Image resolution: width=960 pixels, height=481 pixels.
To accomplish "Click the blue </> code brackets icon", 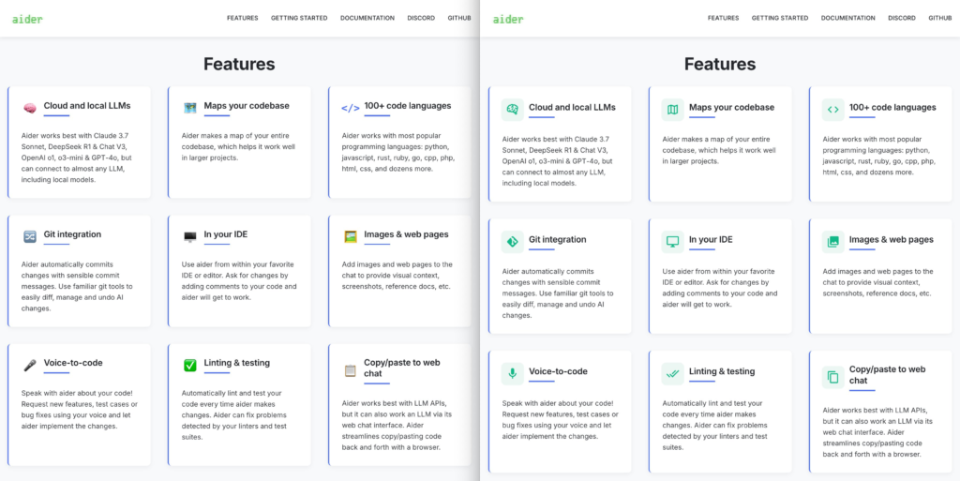I will coord(351,109).
